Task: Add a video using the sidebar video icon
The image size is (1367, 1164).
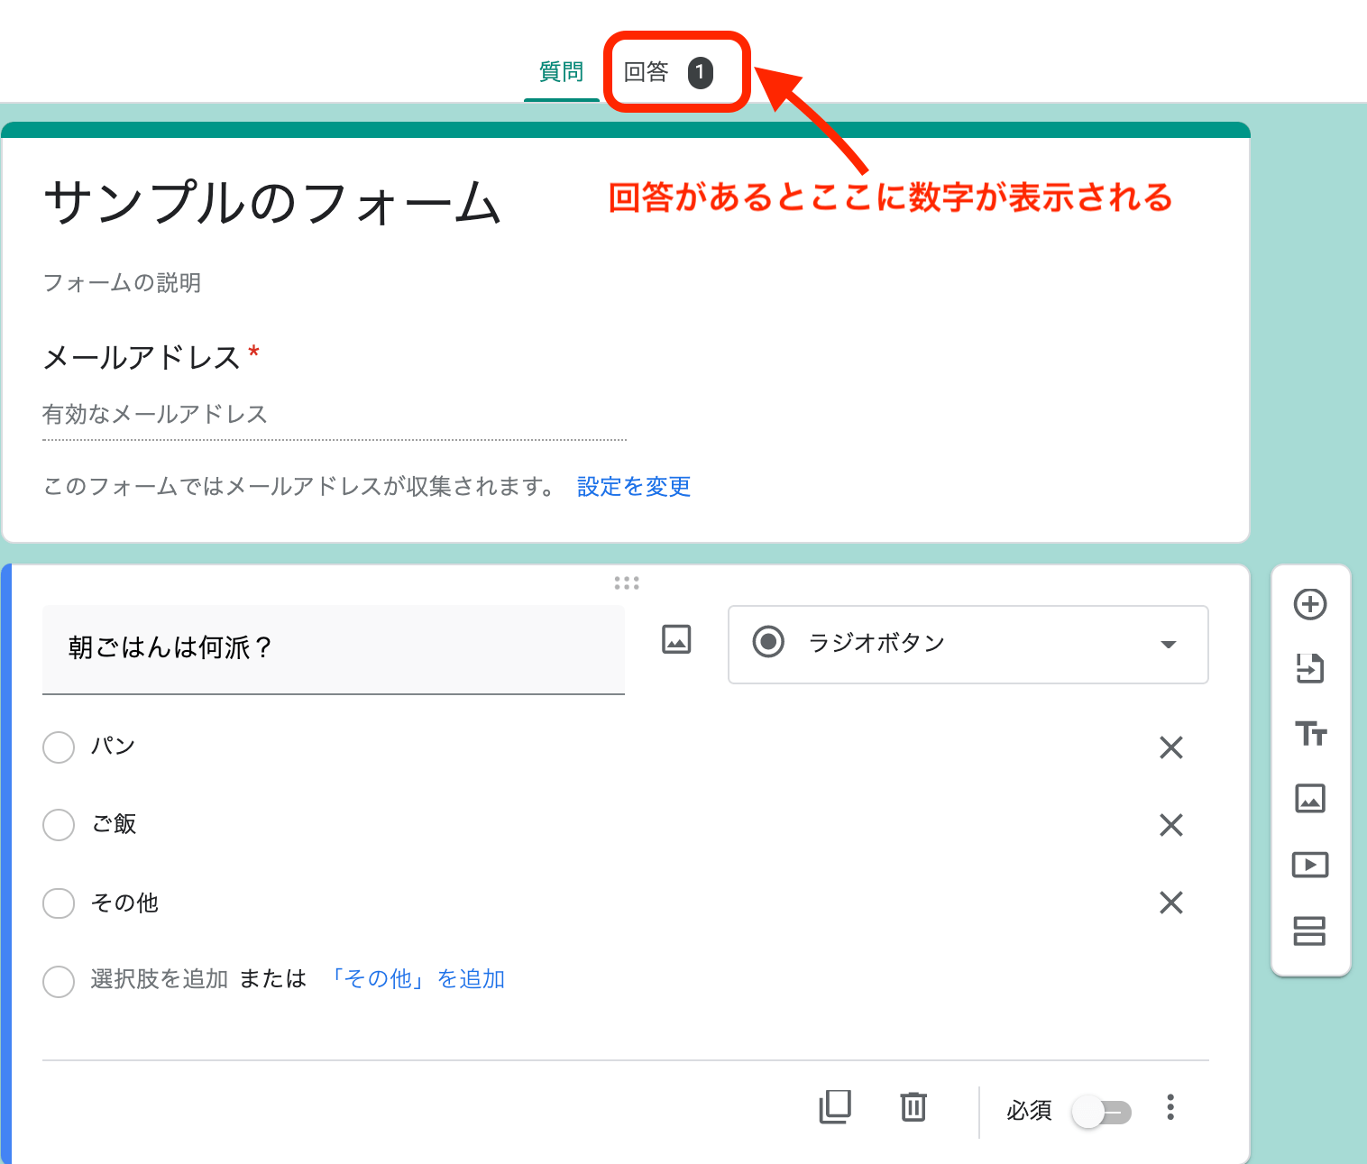Action: 1310,865
